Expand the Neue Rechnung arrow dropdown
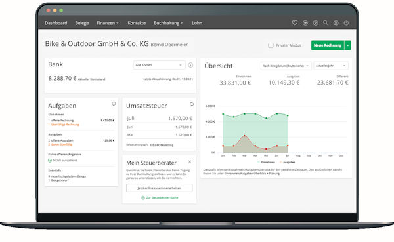This screenshot has width=394, height=242. tap(347, 45)
